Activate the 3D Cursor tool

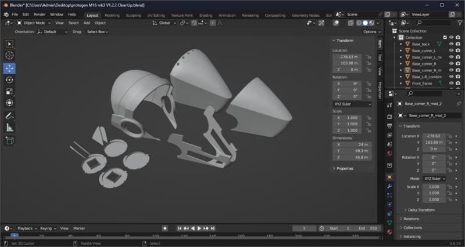point(9,55)
